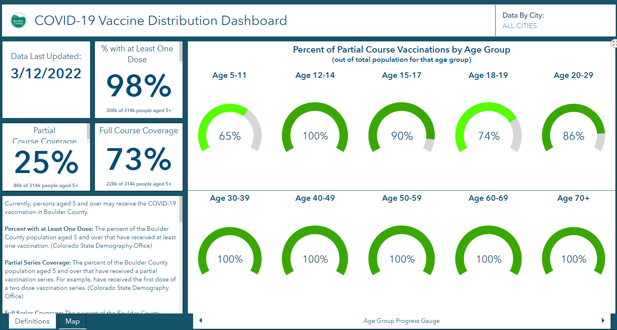Select the Age 20-29 gauge showing 86%
The image size is (617, 330).
pyautogui.click(x=574, y=128)
